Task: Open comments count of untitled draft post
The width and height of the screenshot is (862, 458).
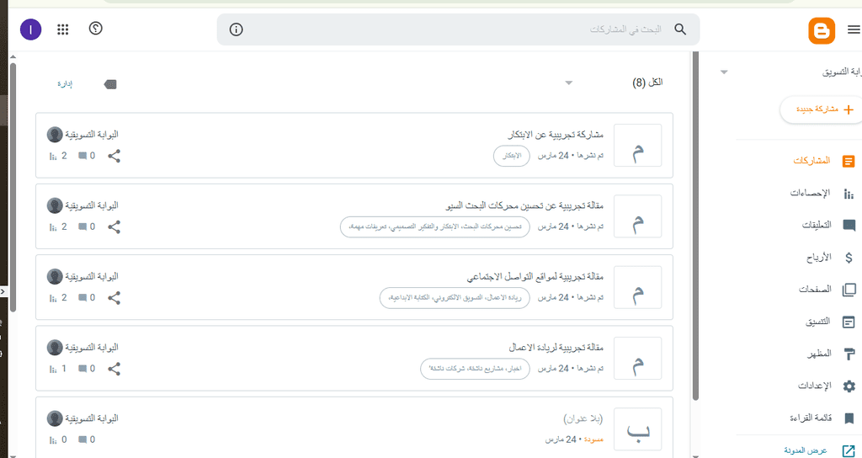Action: 87,439
